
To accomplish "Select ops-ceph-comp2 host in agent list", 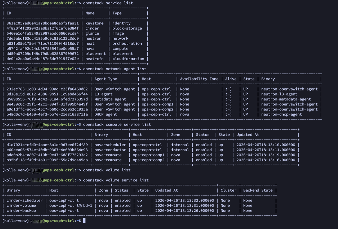I will coord(157,109).
